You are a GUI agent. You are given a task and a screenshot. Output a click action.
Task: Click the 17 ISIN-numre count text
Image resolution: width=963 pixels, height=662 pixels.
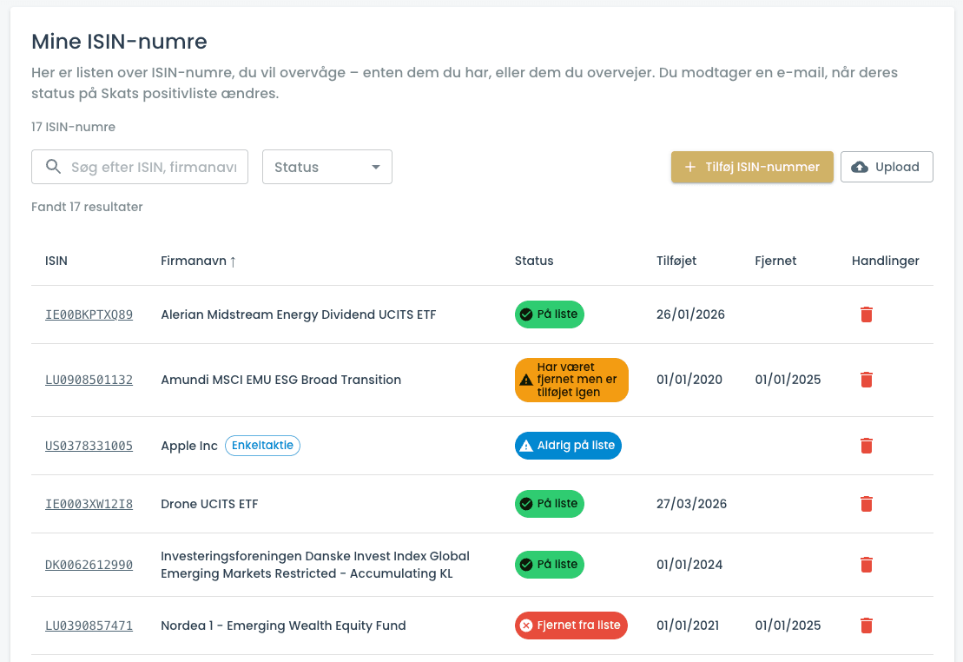pyautogui.click(x=73, y=127)
